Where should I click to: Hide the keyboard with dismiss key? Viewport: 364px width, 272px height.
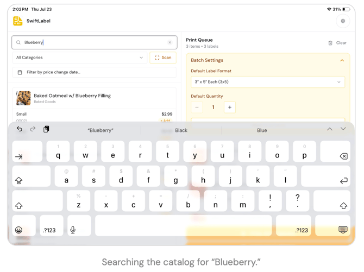[332, 226]
